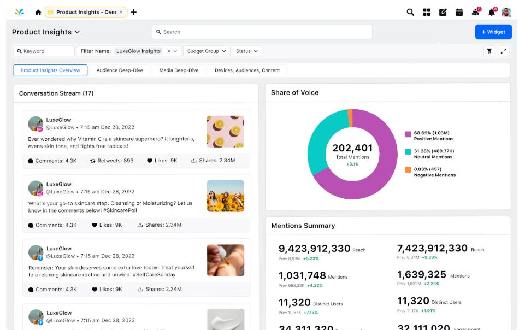Click the orange Negative Mentions swatch
Image resolution: width=525 pixels, height=330 pixels.
click(x=408, y=170)
